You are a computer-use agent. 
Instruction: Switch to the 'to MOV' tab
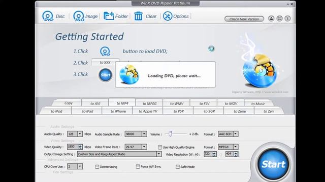[x=231, y=103]
